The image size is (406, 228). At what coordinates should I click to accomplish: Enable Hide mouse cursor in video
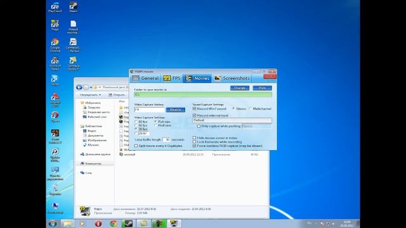194,138
